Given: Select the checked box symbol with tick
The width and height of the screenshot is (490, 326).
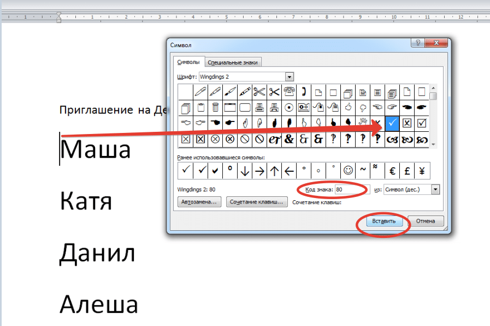Looking at the screenshot, I should tap(422, 123).
